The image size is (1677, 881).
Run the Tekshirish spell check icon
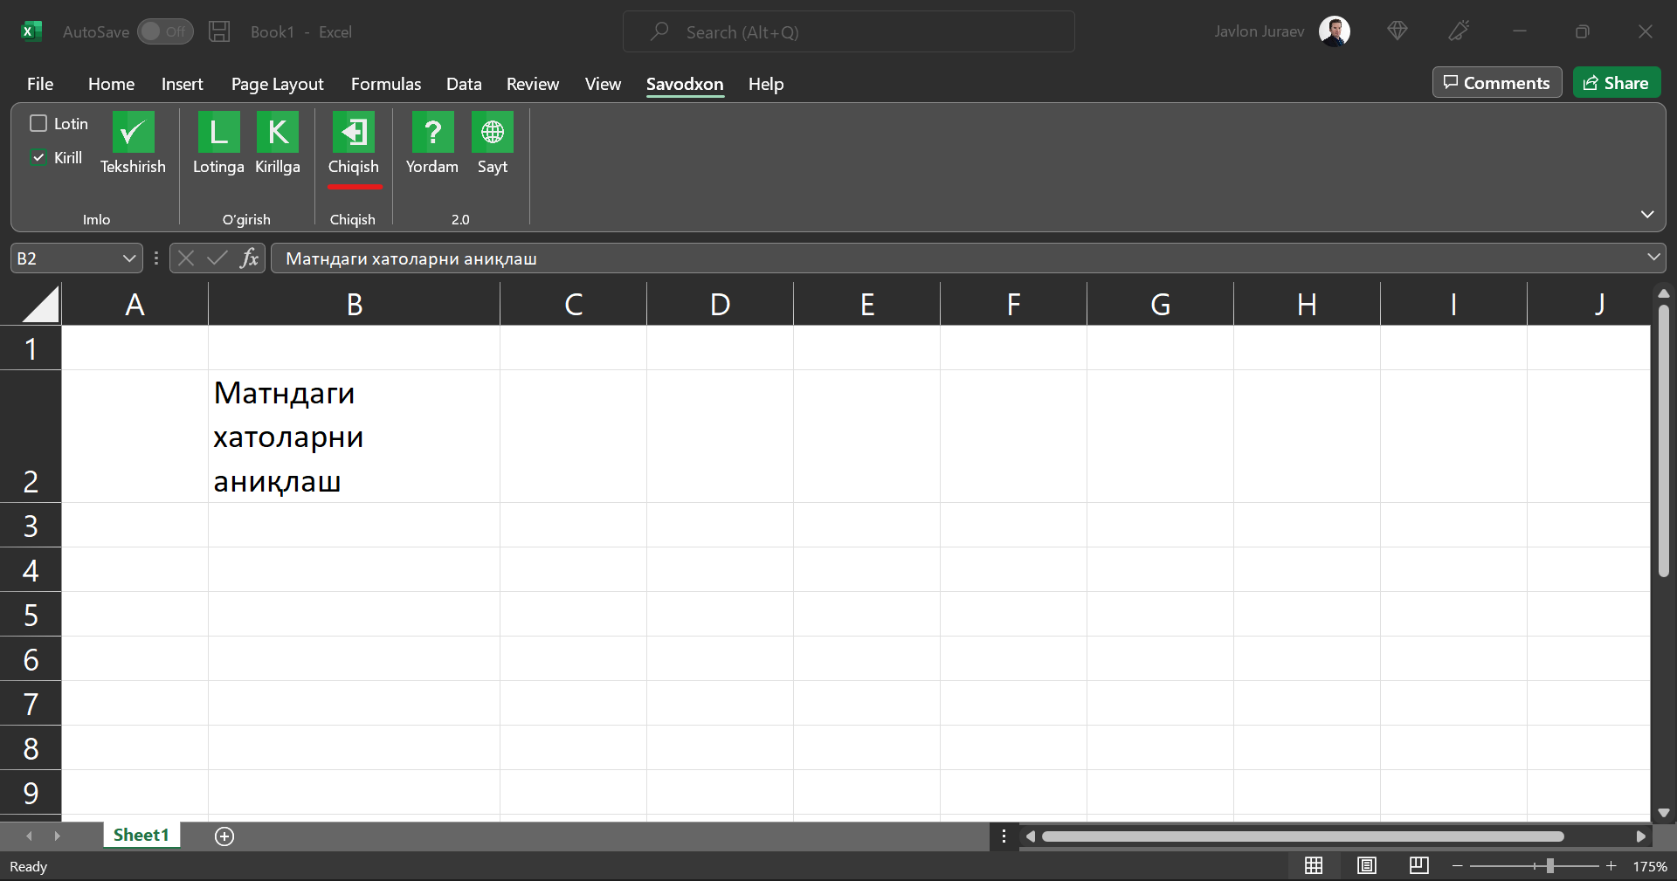point(133,133)
